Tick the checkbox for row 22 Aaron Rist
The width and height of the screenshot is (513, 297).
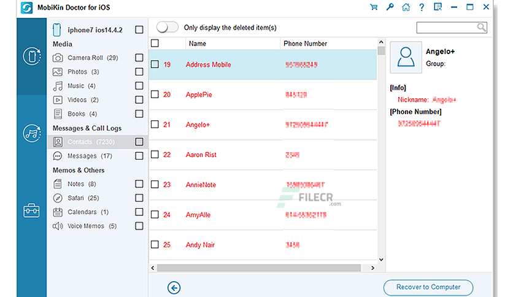pos(155,155)
